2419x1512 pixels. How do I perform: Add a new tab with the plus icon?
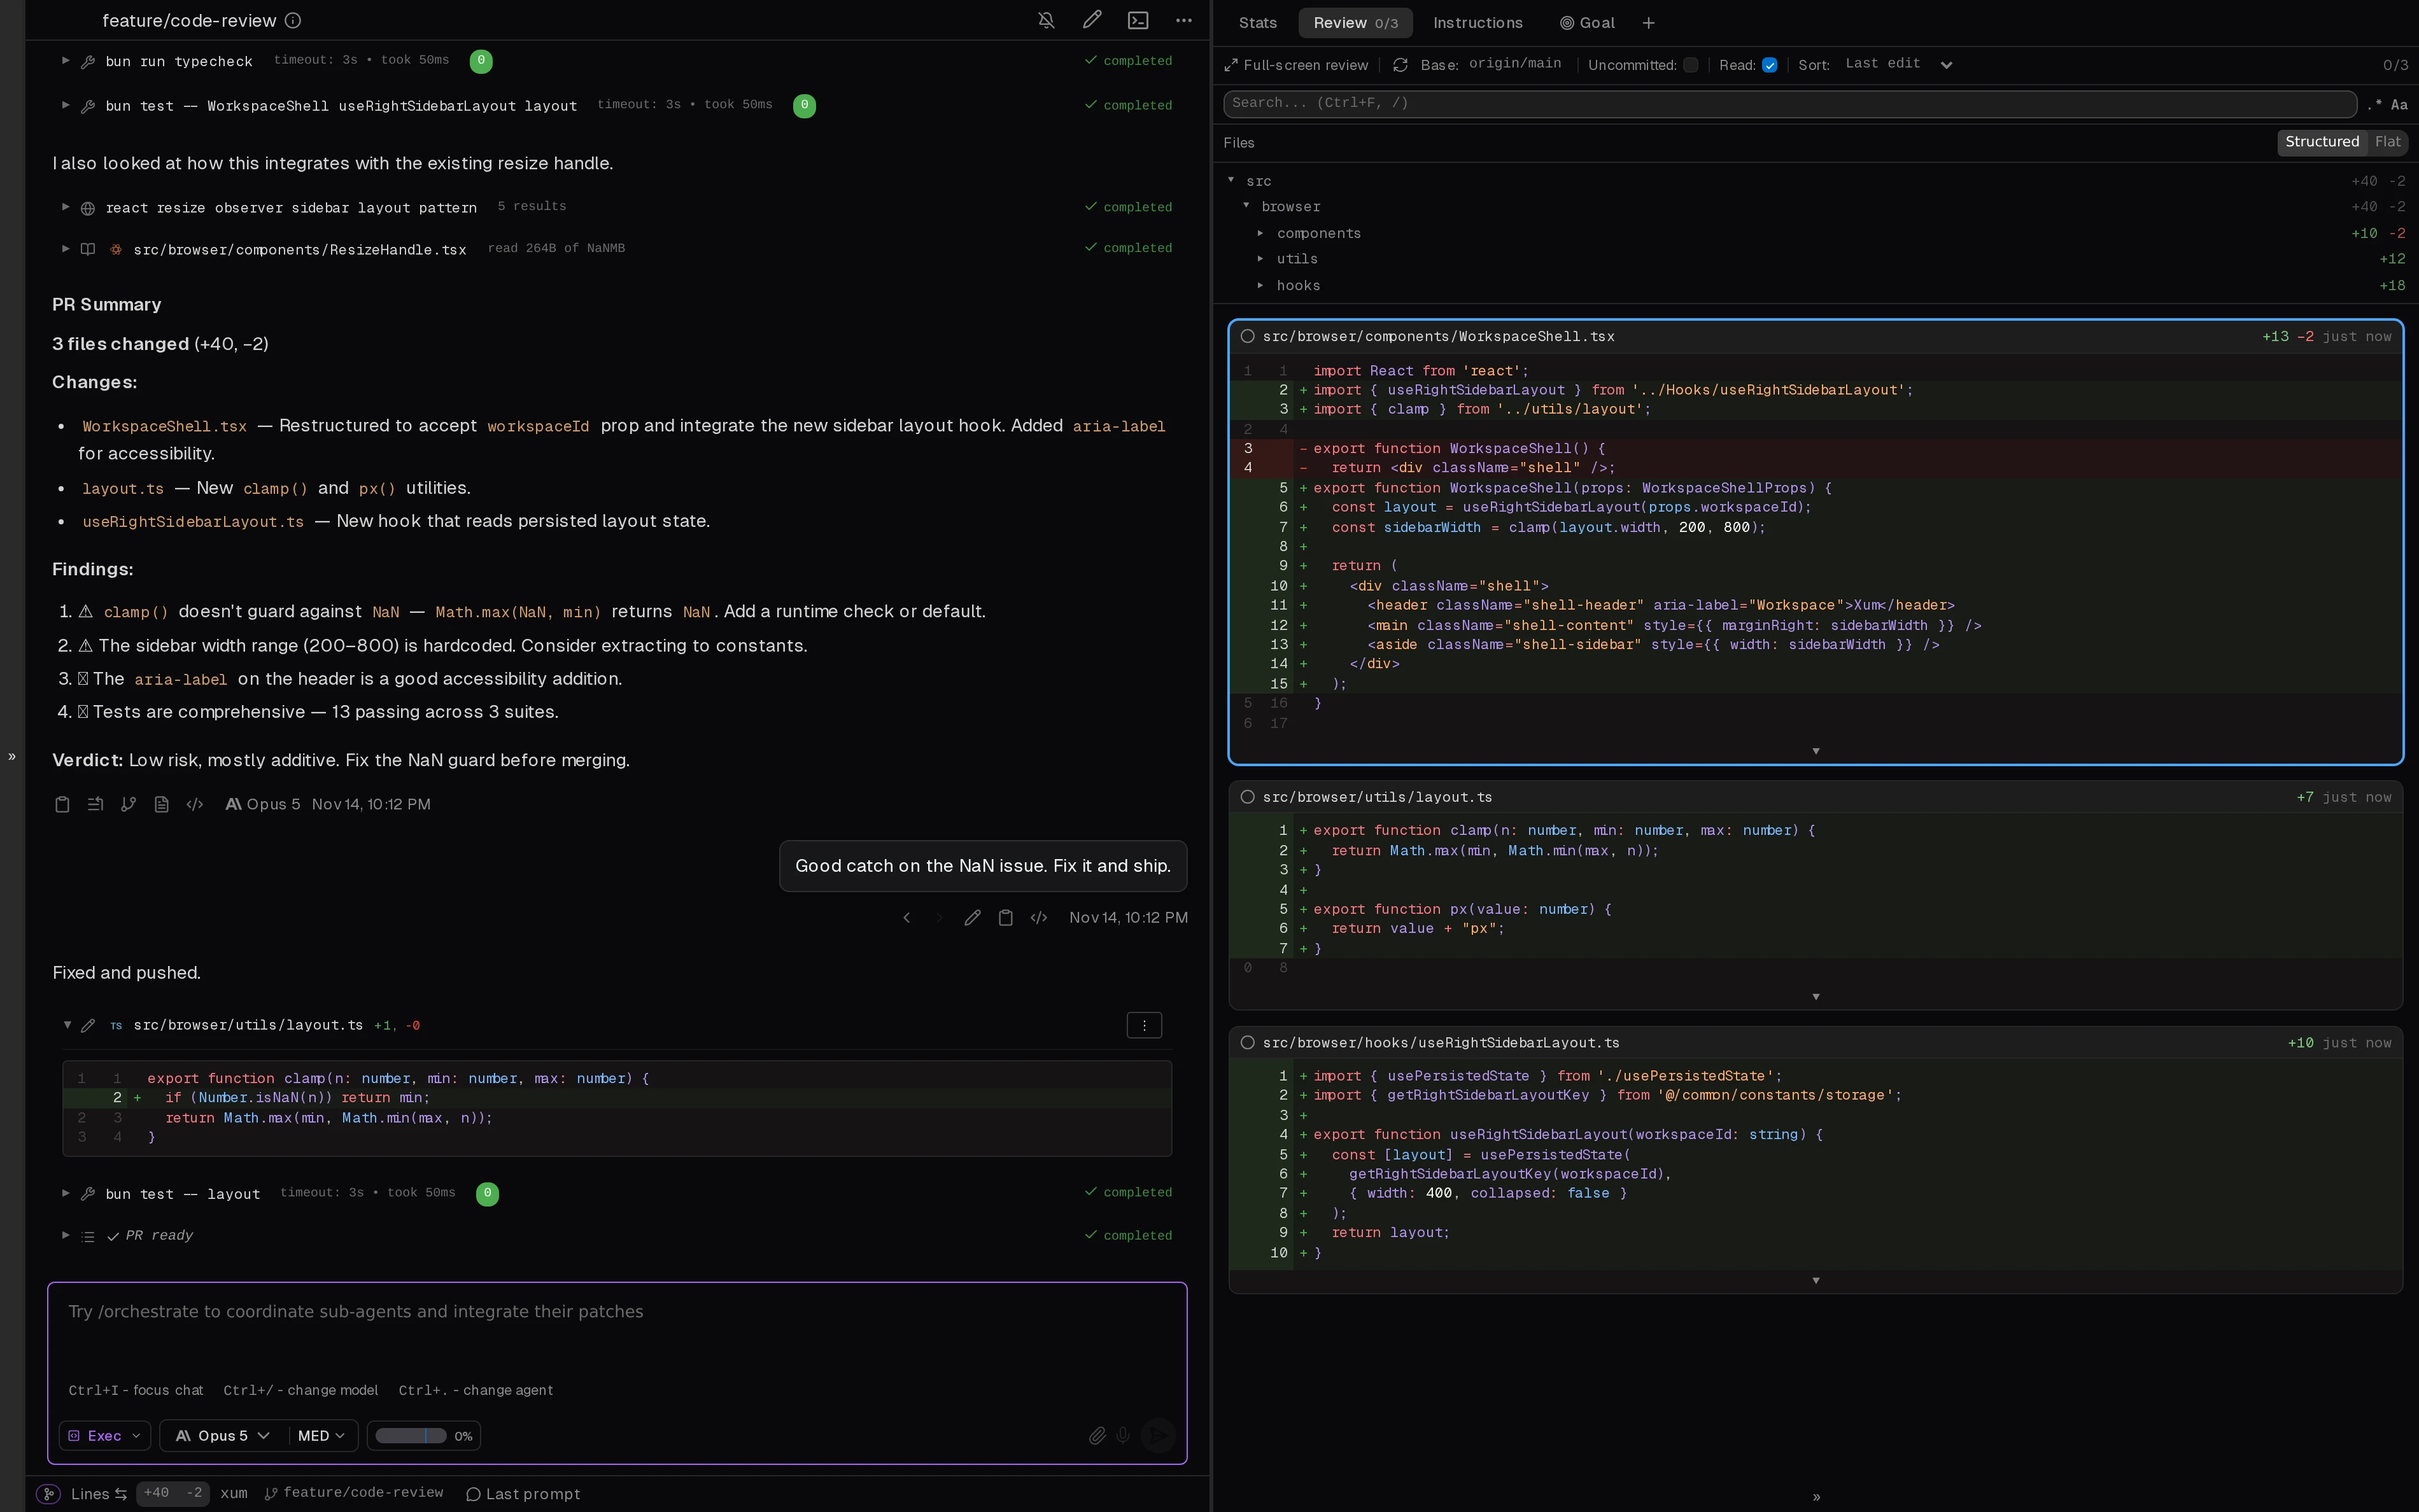[1649, 23]
